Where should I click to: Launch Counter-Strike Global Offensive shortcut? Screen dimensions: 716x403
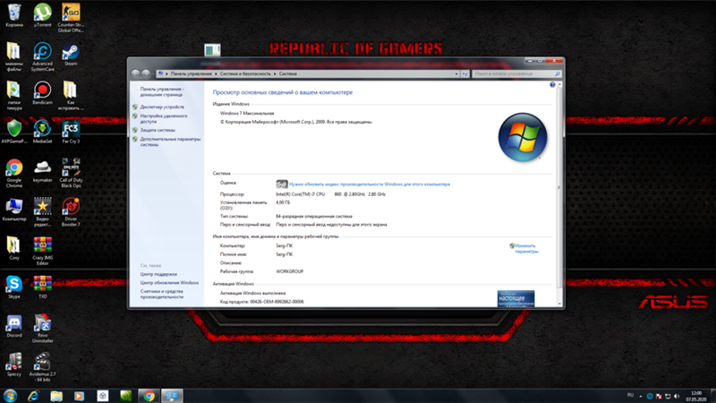point(71,18)
